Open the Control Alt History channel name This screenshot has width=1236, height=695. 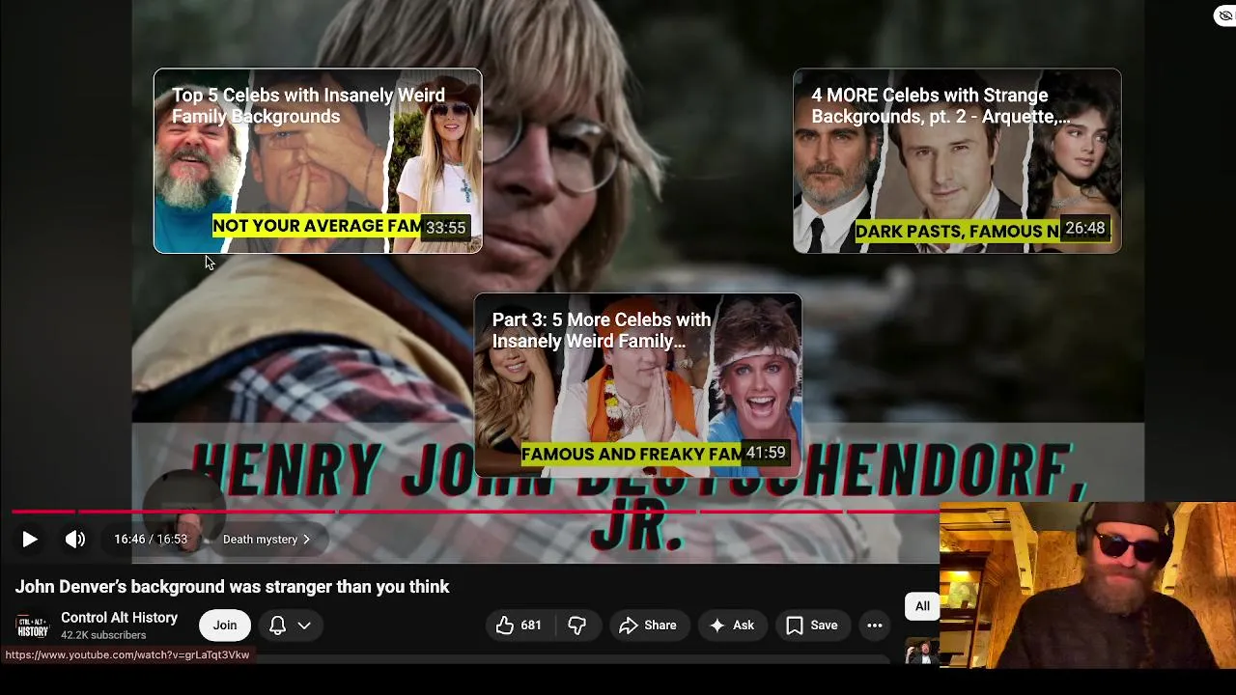tap(119, 618)
